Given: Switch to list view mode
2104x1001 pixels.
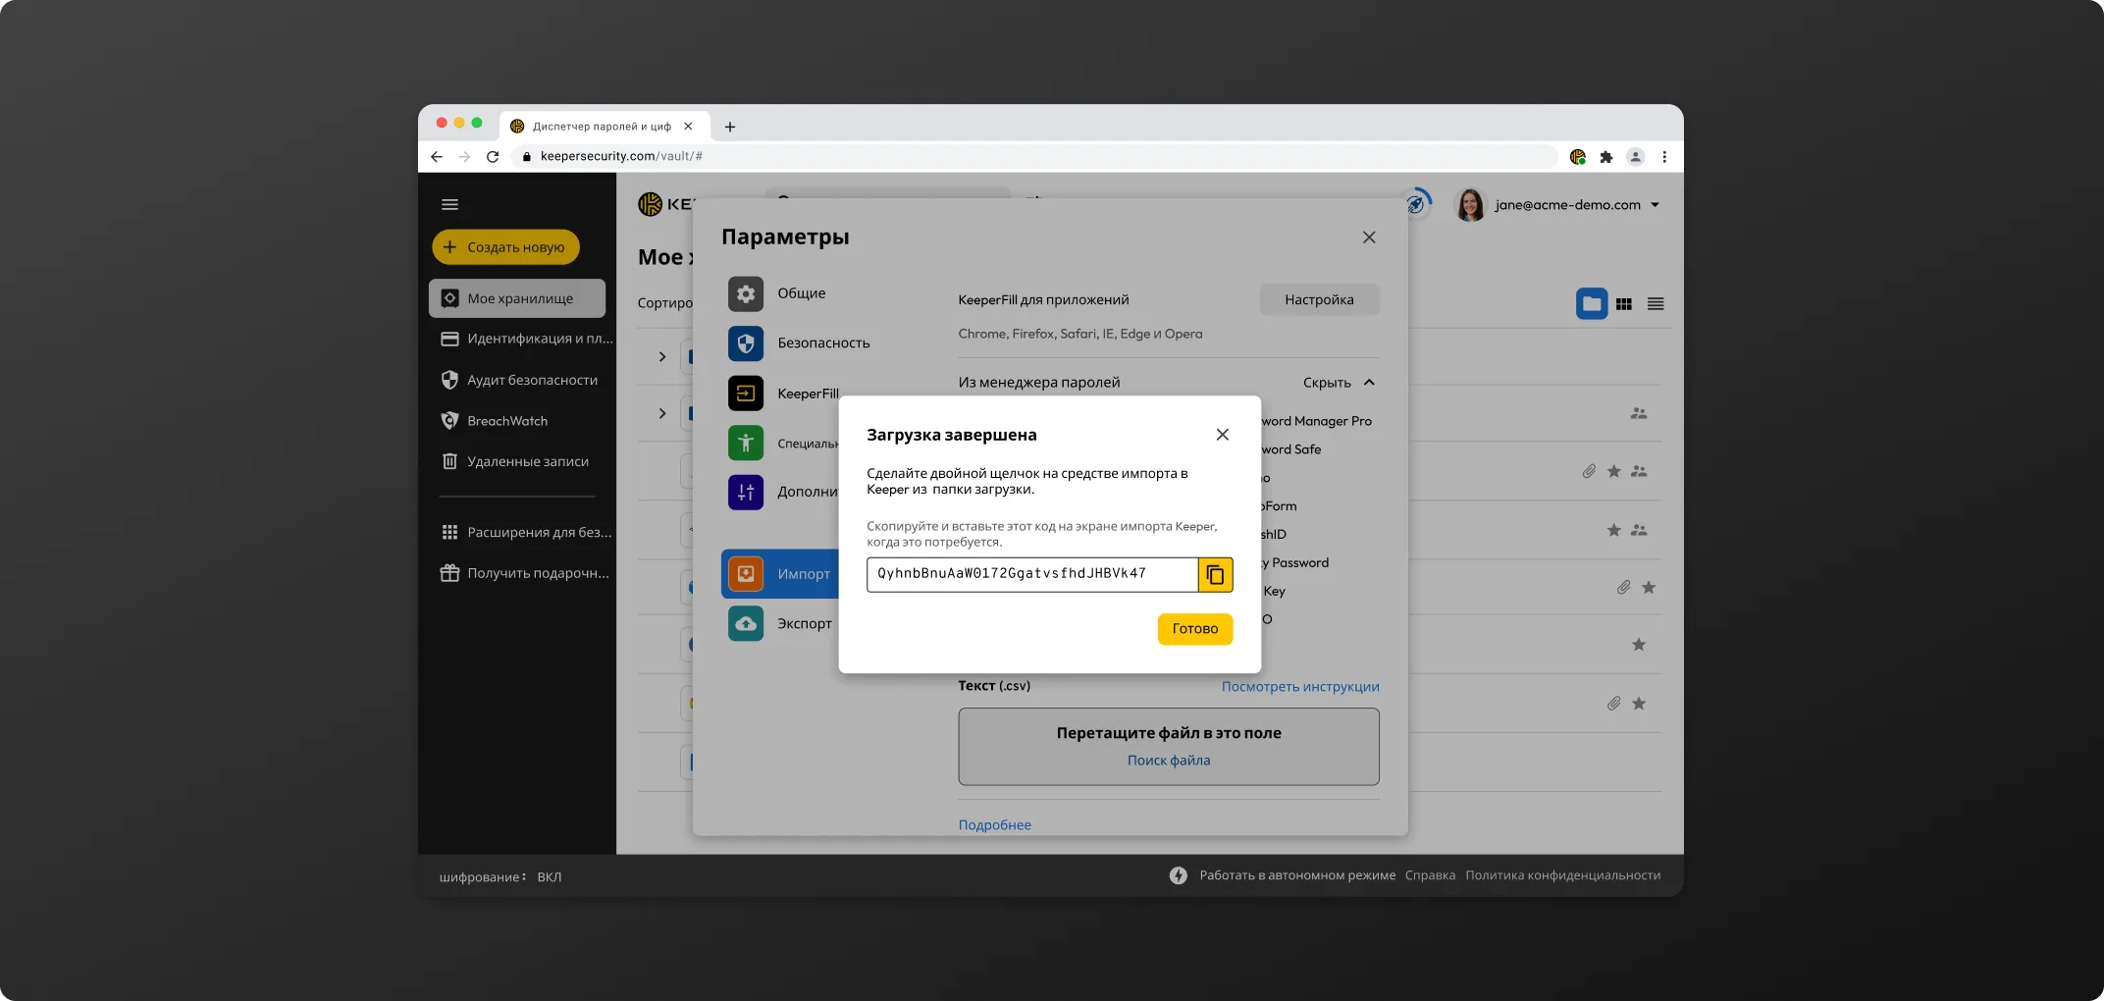Looking at the screenshot, I should [1656, 304].
